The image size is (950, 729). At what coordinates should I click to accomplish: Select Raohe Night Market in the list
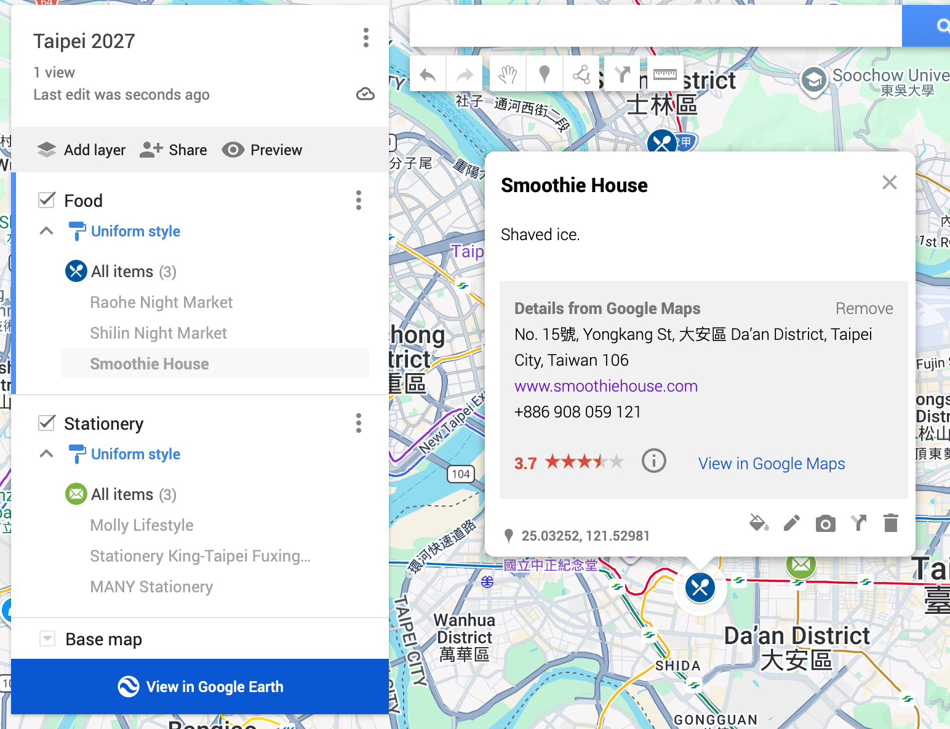pyautogui.click(x=161, y=302)
